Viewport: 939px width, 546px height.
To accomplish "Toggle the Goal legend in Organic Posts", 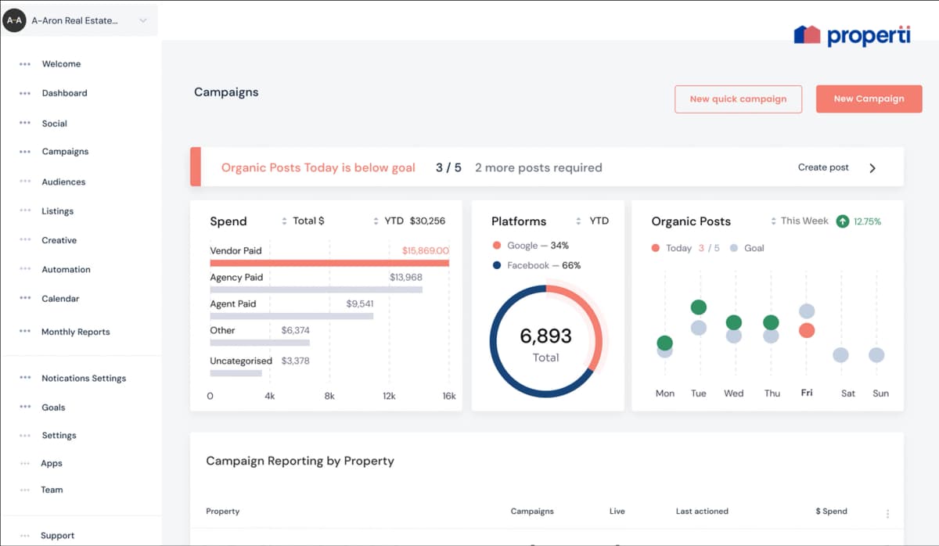I will (747, 248).
